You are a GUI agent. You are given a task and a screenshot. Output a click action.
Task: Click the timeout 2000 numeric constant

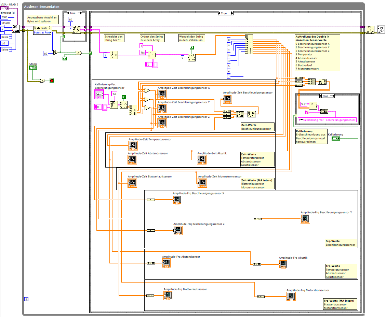click(x=4, y=17)
